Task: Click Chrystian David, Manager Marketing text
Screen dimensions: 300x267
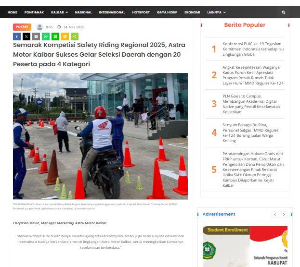Action: pos(60,223)
